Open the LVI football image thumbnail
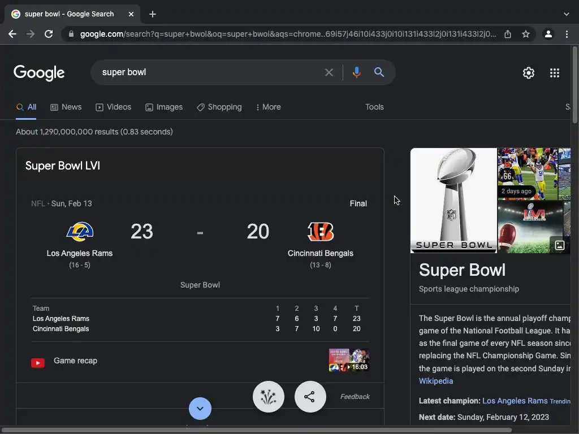 tap(530, 227)
